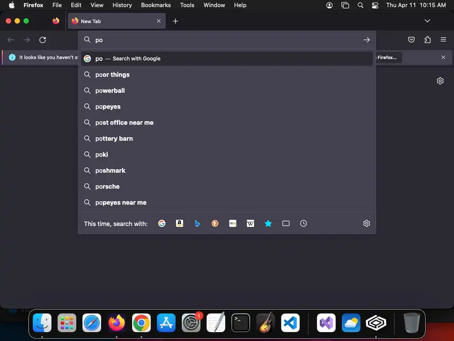Reload the current page
454x341 pixels.
43,40
